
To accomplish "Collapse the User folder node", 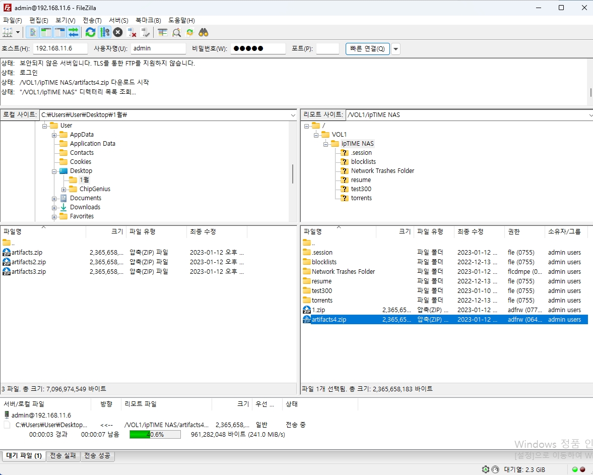I will (45, 126).
